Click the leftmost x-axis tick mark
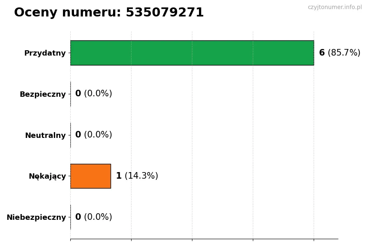 click(x=70, y=240)
